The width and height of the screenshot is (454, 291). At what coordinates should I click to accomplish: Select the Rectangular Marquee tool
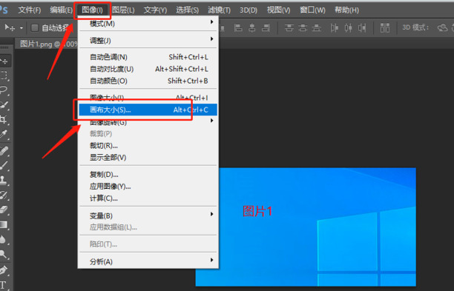click(4, 76)
